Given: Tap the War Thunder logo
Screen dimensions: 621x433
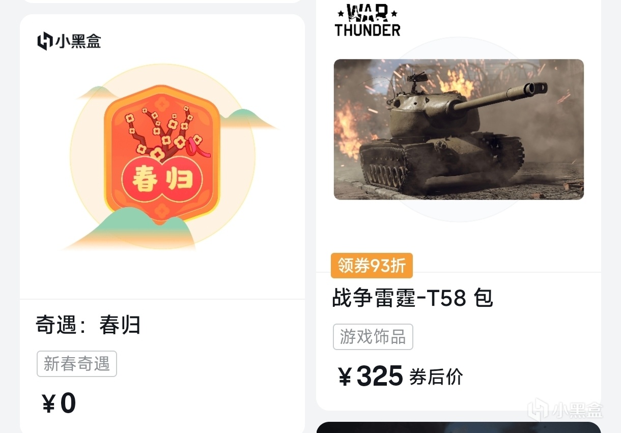Looking at the screenshot, I should coord(367,19).
